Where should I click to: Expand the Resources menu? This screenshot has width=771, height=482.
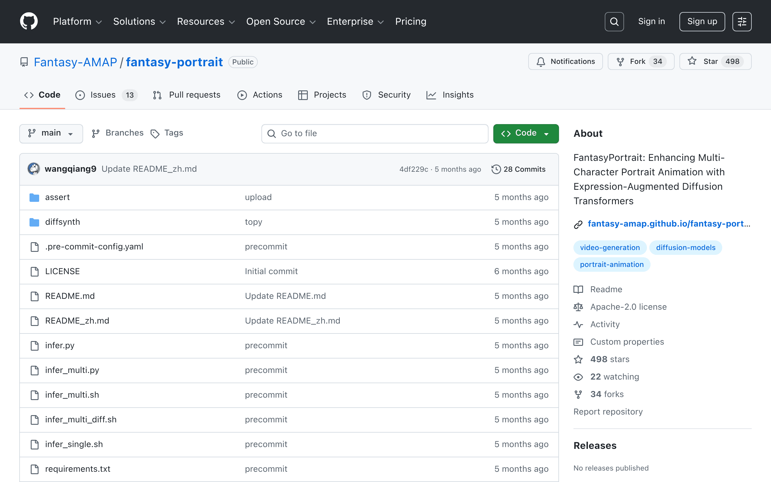coord(206,21)
